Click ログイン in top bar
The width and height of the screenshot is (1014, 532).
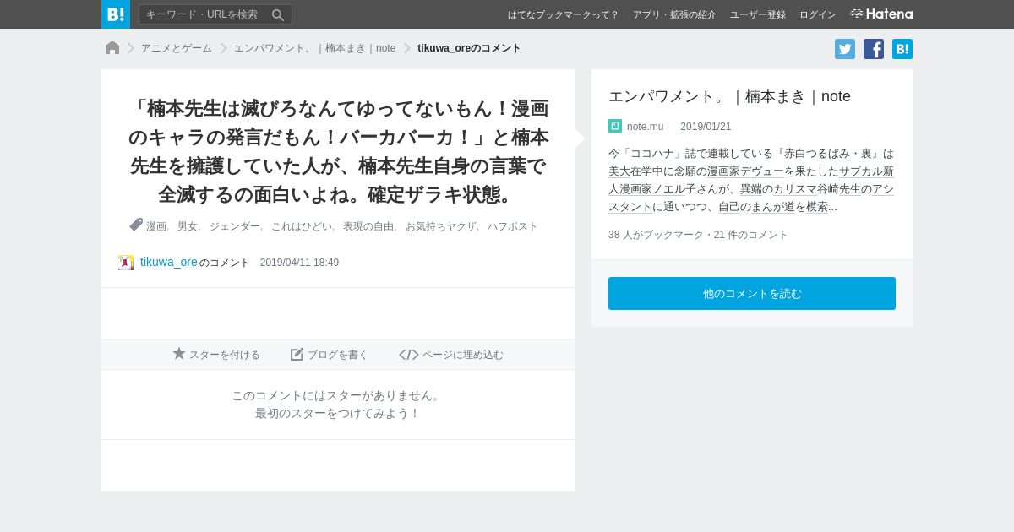[818, 14]
